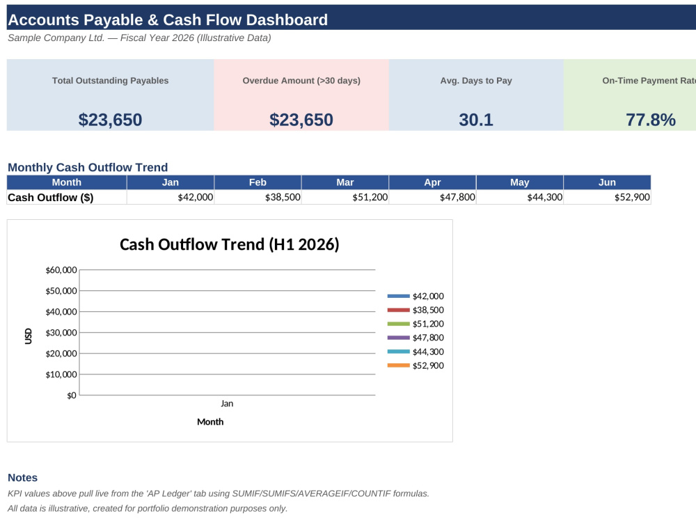Select the Jun column header

[x=607, y=182]
